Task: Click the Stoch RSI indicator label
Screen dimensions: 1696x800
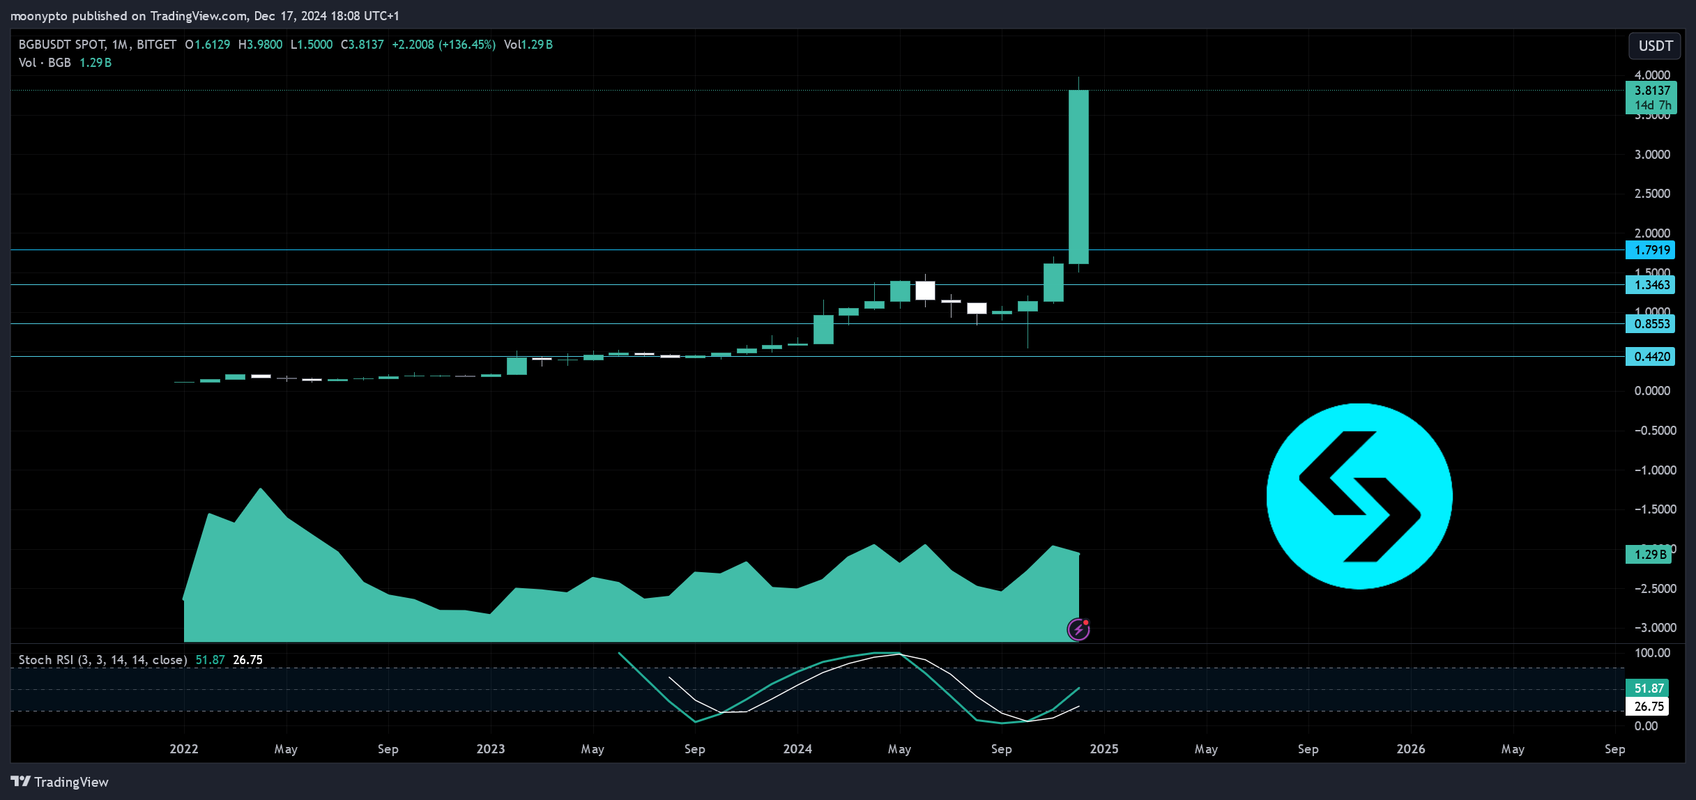Action: pos(102,660)
